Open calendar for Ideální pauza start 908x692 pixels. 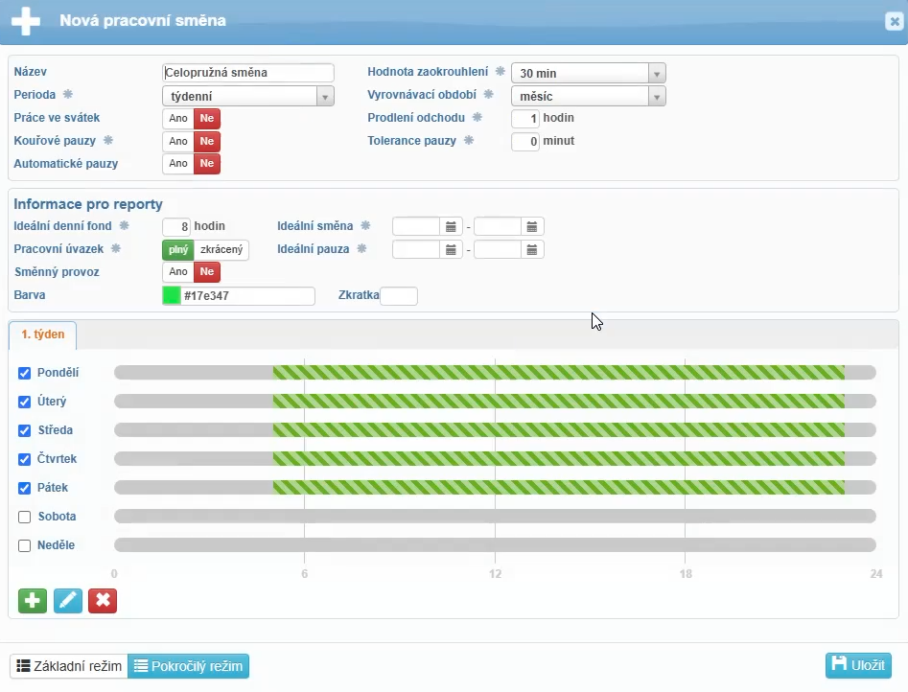(x=451, y=249)
